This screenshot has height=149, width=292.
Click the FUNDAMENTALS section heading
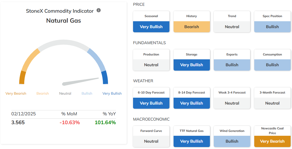[x=149, y=43]
